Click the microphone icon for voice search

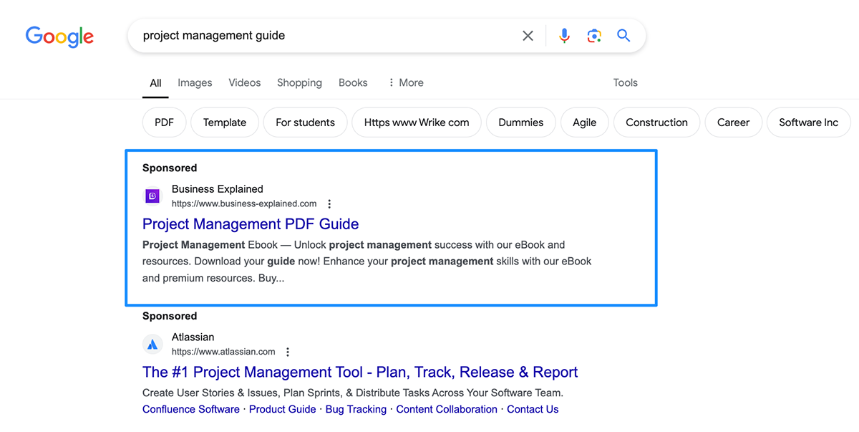[x=564, y=35]
